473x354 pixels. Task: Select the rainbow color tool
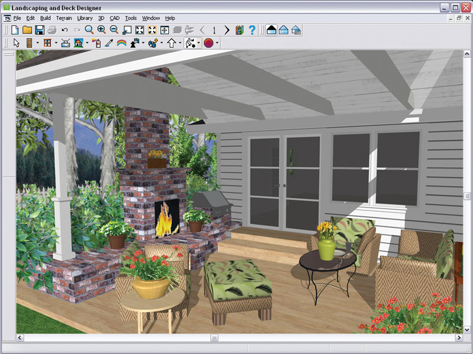(x=122, y=43)
